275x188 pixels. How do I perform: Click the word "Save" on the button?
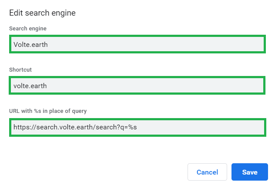pos(250,172)
